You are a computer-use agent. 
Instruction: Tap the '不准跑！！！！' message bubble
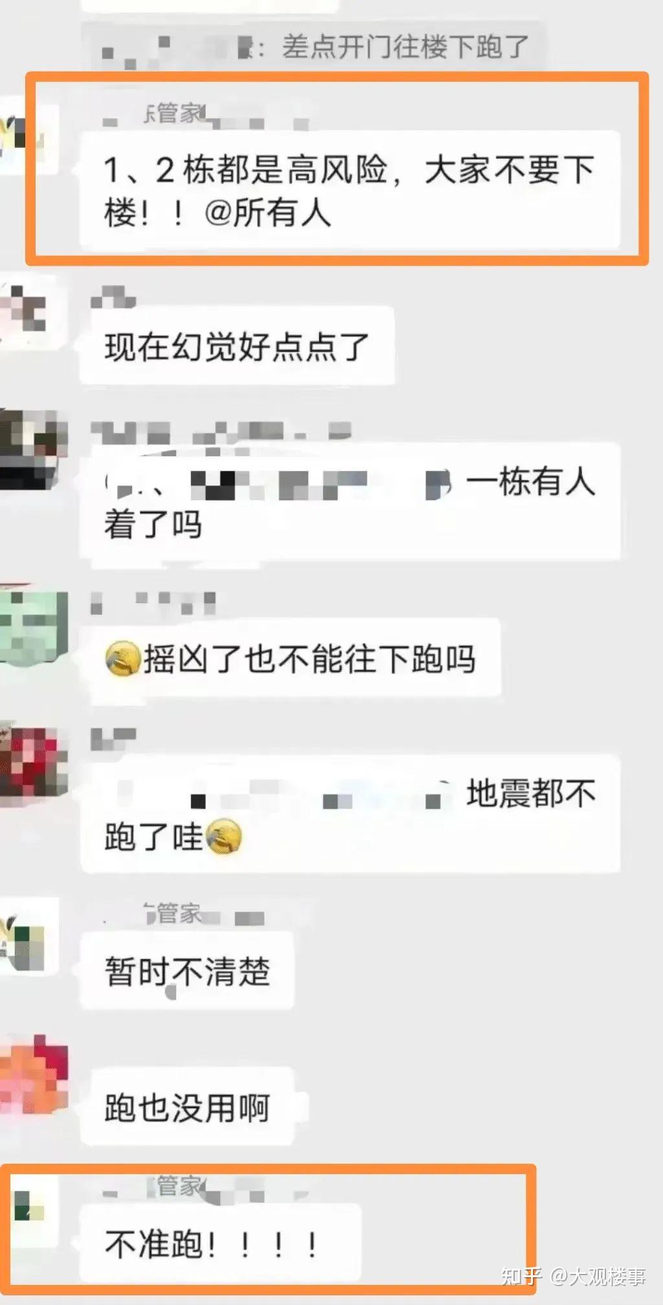220,1243
